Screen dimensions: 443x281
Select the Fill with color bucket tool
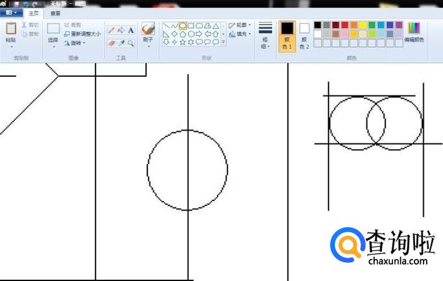tap(121, 30)
